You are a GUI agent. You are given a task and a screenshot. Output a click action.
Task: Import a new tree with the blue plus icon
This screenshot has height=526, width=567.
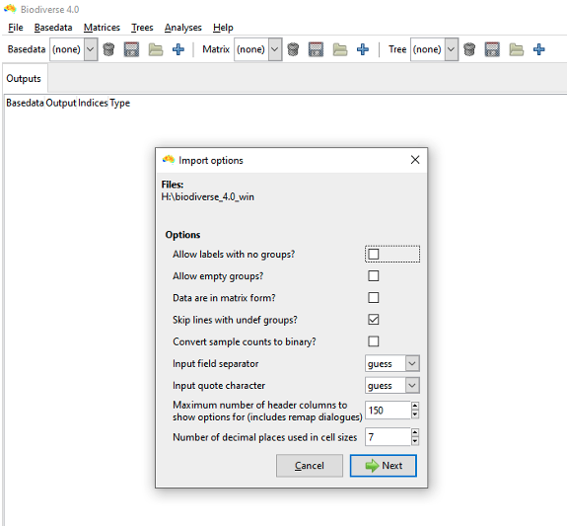tap(538, 49)
